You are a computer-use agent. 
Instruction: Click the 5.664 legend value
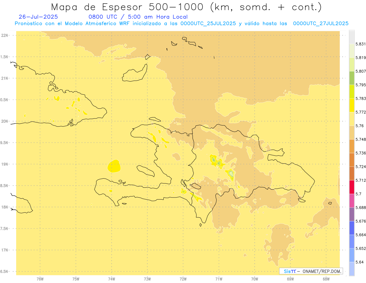361,235
